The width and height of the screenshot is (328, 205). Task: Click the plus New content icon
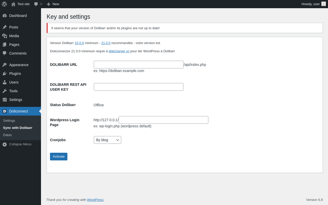(x=48, y=4)
